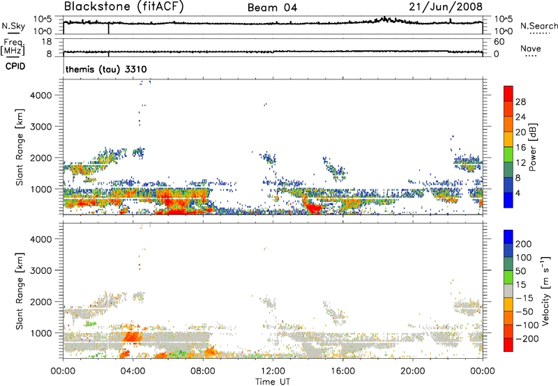Click the '4000' tick of the power panel
The height and width of the screenshot is (386, 558).
tap(41, 95)
